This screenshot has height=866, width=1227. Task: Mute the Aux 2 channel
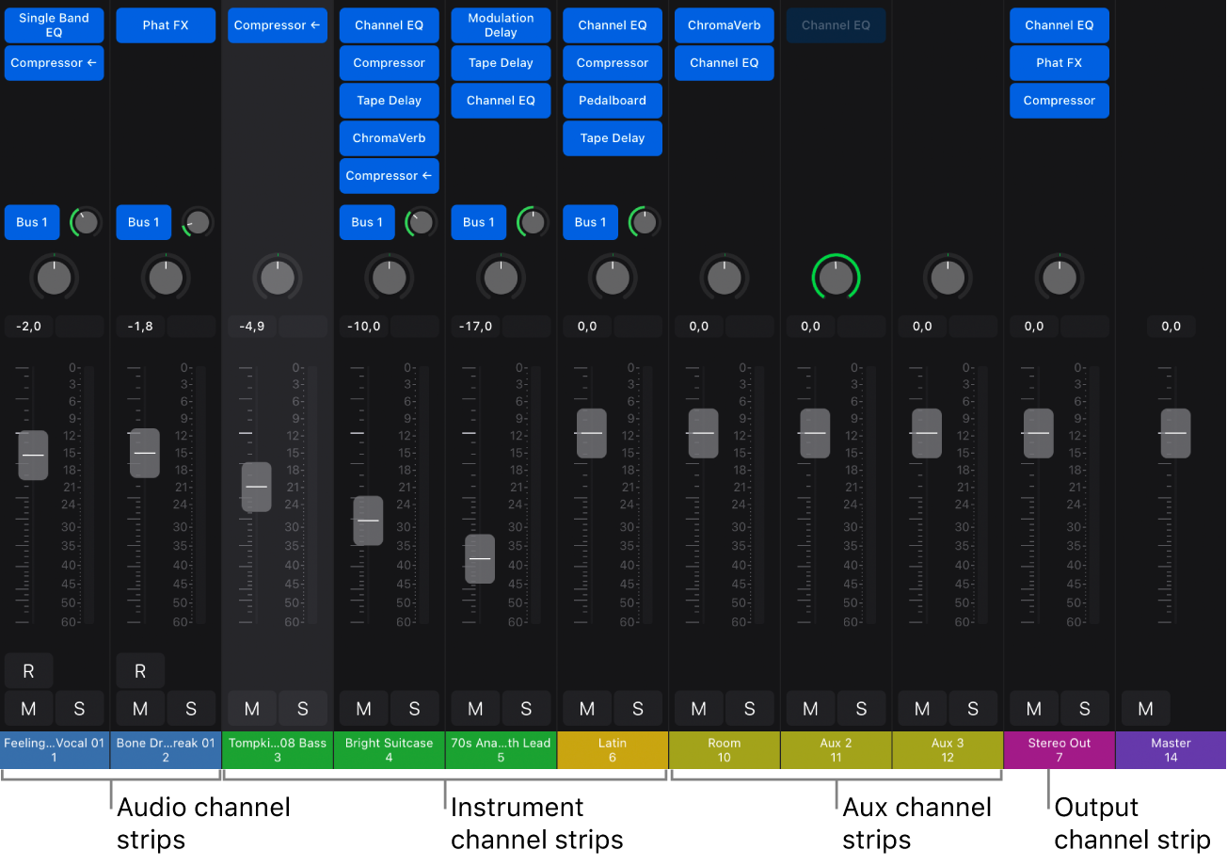tap(810, 709)
